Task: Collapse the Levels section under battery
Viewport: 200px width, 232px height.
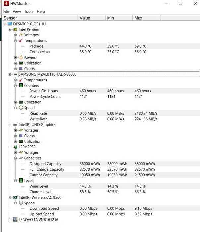Action: coord(16,181)
